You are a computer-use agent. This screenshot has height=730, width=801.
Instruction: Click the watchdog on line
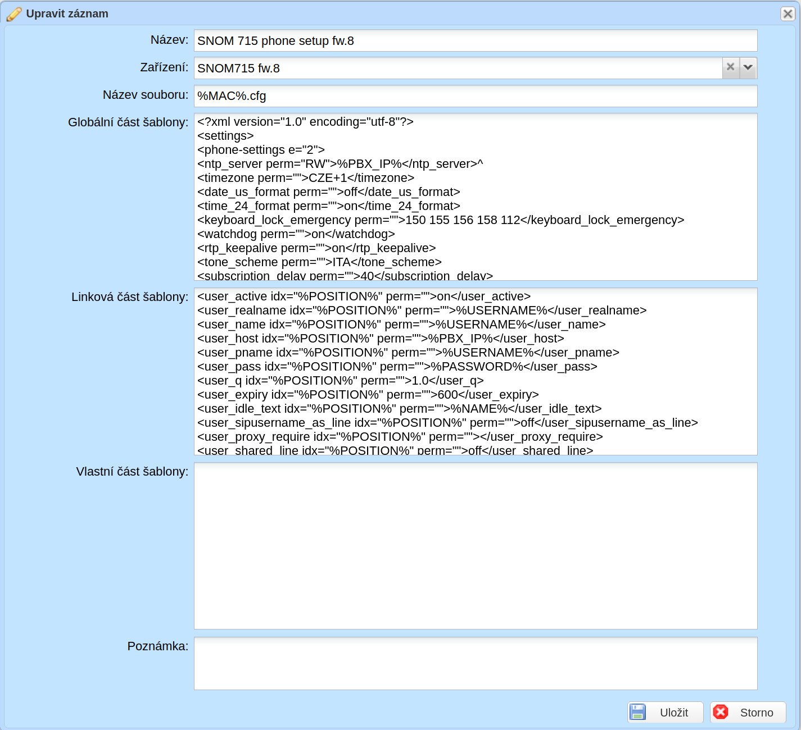point(296,234)
